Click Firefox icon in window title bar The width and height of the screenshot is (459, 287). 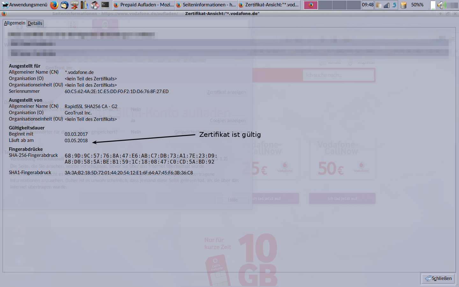(x=4, y=14)
